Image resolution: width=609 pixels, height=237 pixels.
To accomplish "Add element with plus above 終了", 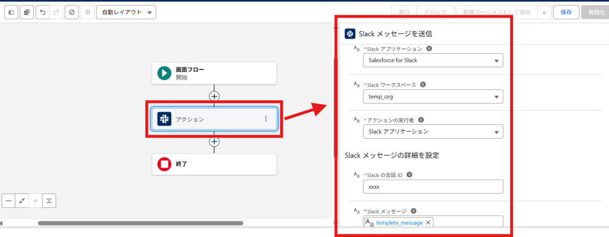I will pos(214,142).
